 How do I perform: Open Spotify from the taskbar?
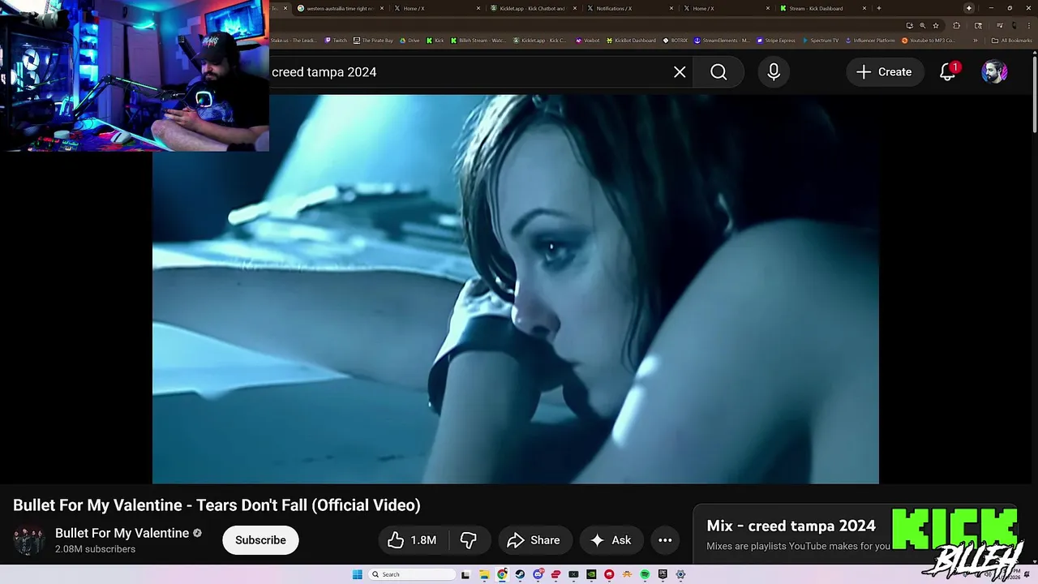[645, 574]
